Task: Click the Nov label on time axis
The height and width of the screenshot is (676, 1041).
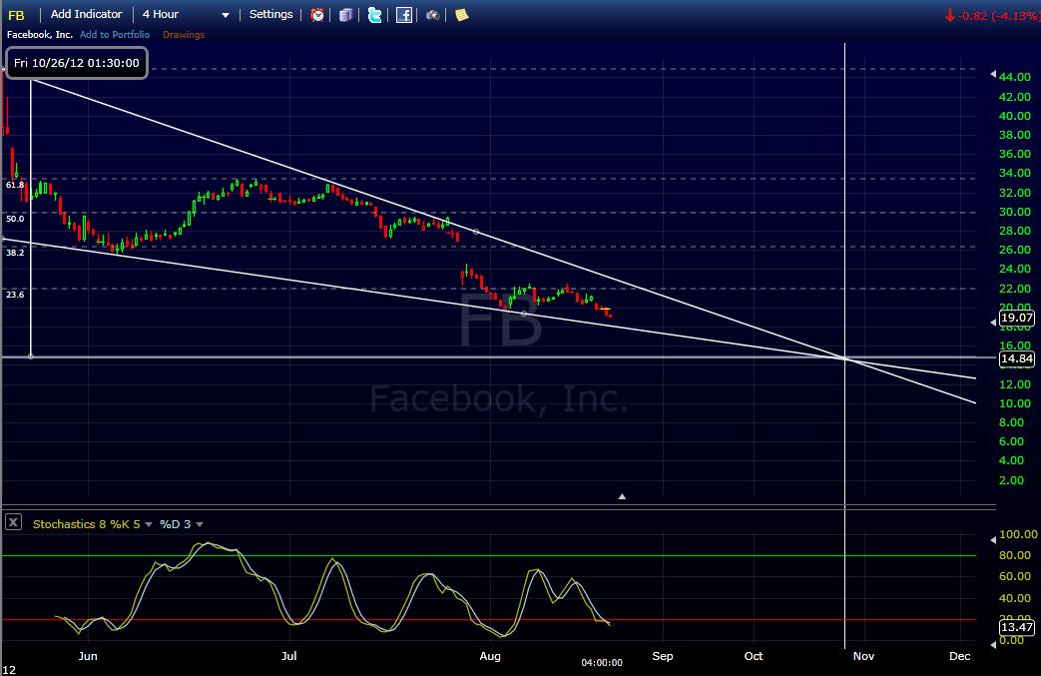Action: [x=863, y=656]
